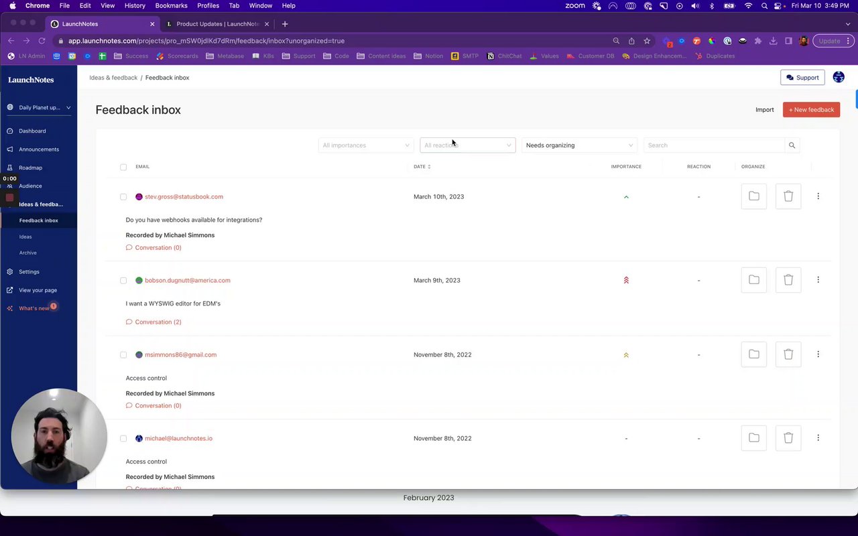The height and width of the screenshot is (536, 858).
Task: Click the New feedback button
Action: [x=811, y=110]
